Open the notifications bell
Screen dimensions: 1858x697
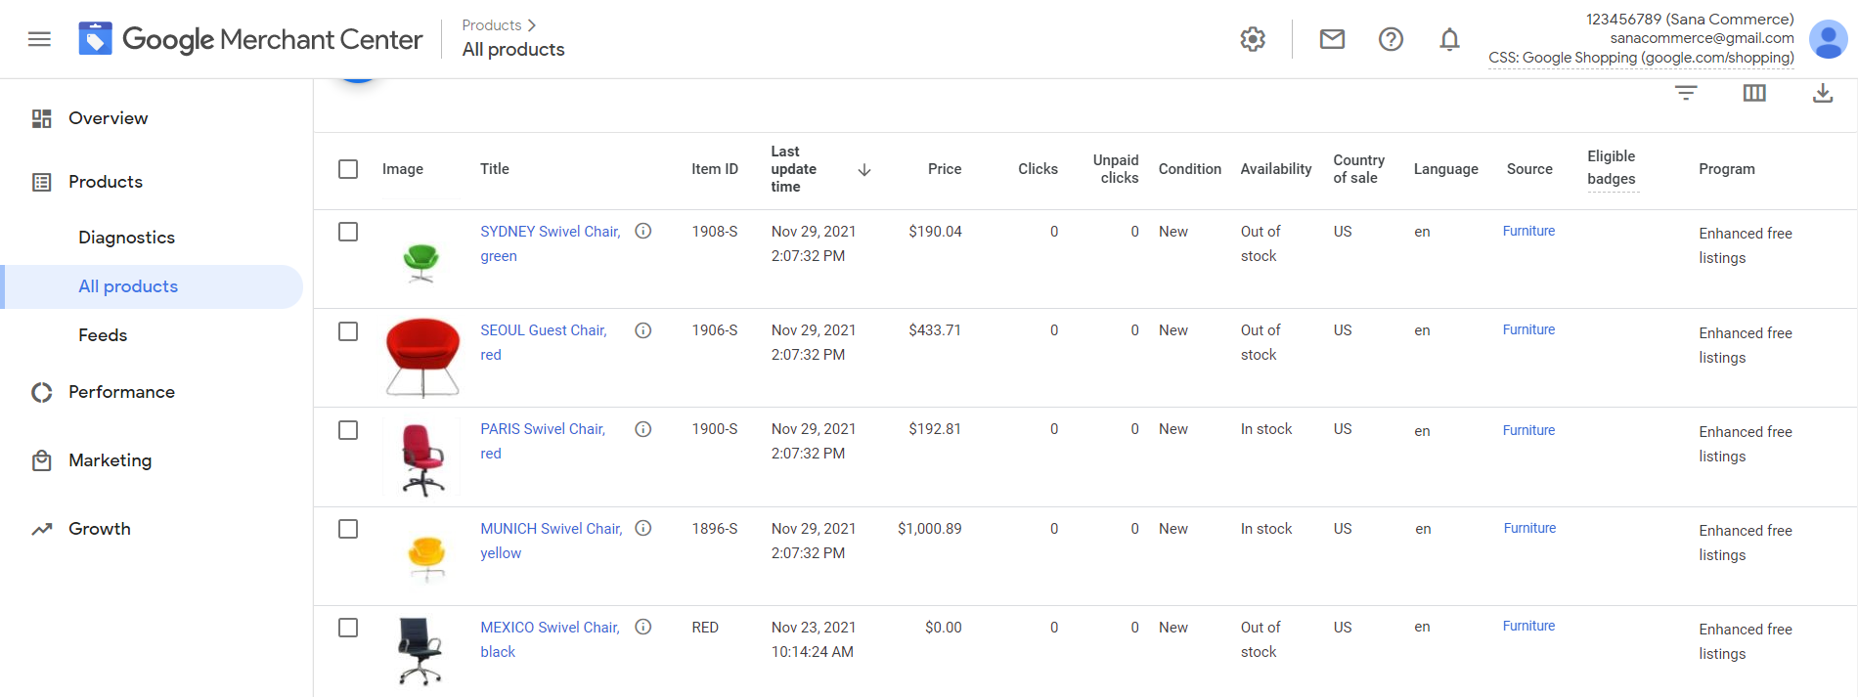coord(1449,39)
